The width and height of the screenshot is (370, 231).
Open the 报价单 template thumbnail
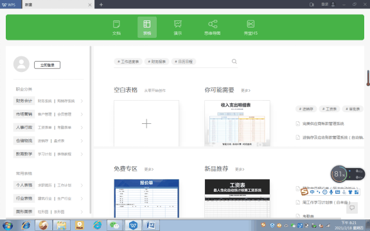146,198
